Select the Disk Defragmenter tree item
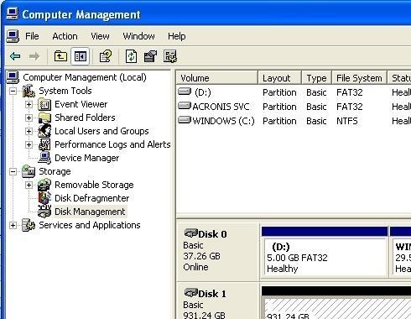The height and width of the screenshot is (319, 411). (92, 198)
